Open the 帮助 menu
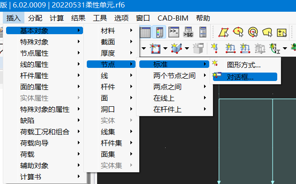Screen dimensions: 296x184 point(203,18)
